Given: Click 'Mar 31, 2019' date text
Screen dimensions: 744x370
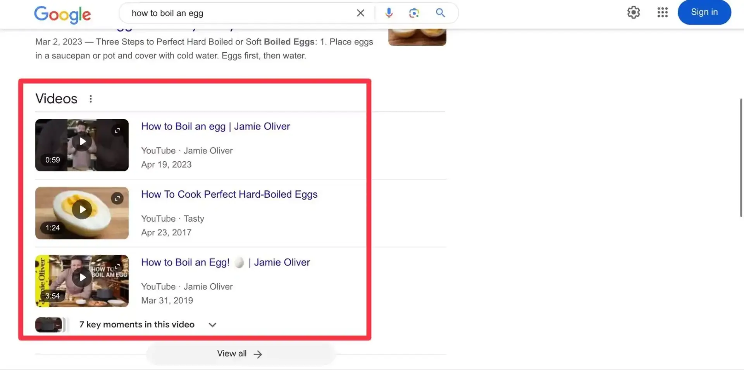Looking at the screenshot, I should (167, 301).
